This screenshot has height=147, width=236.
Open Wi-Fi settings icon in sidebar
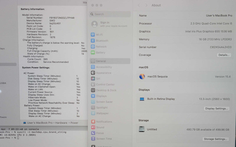tap(93, 35)
